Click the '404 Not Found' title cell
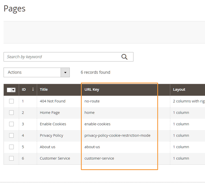 [x=53, y=101]
